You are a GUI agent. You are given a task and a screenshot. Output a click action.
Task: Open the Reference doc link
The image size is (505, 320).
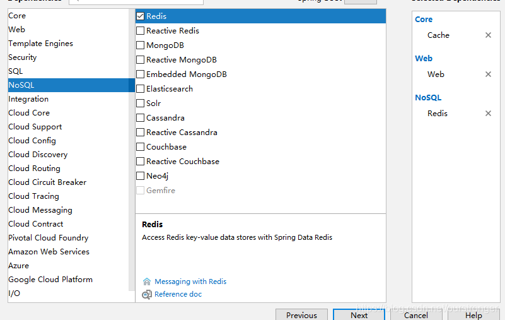(178, 294)
